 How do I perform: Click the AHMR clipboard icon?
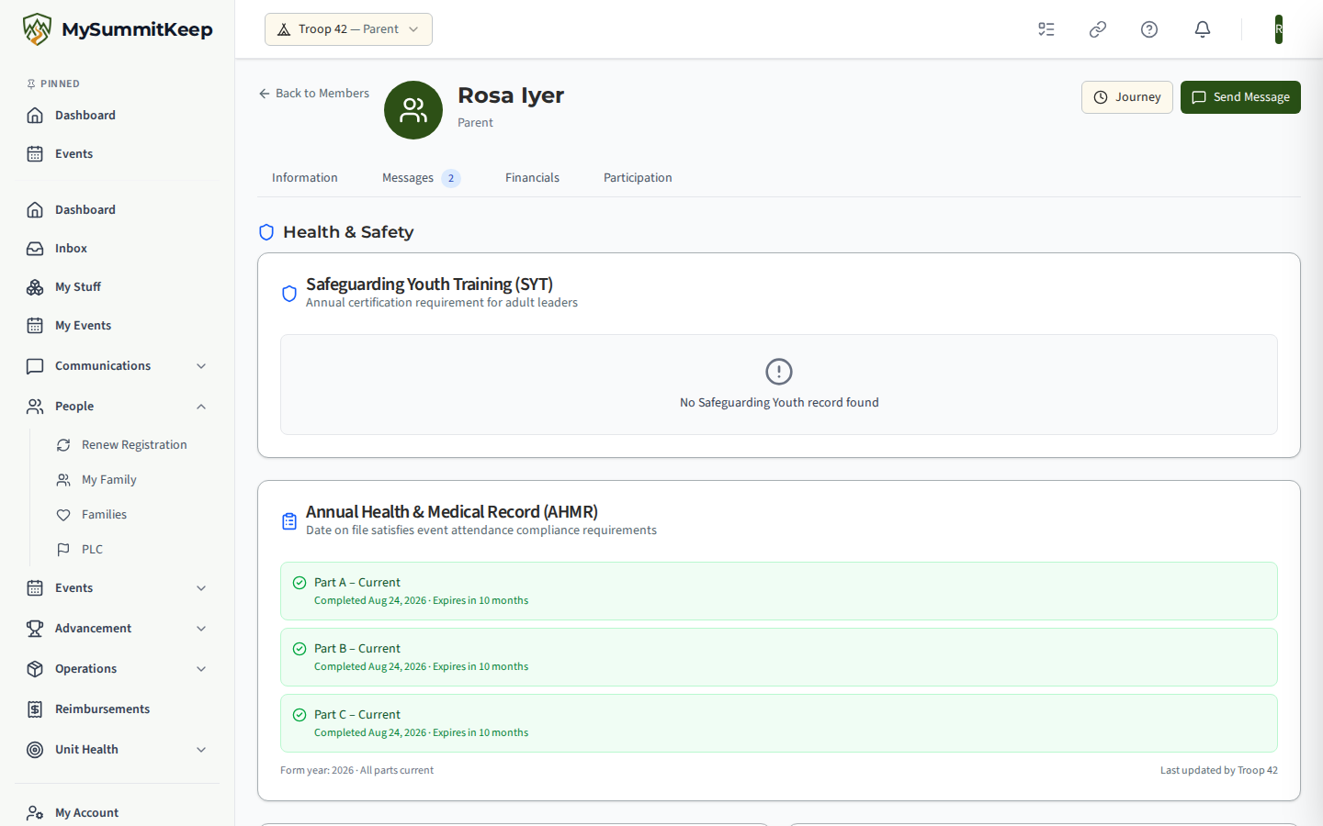pos(289,521)
